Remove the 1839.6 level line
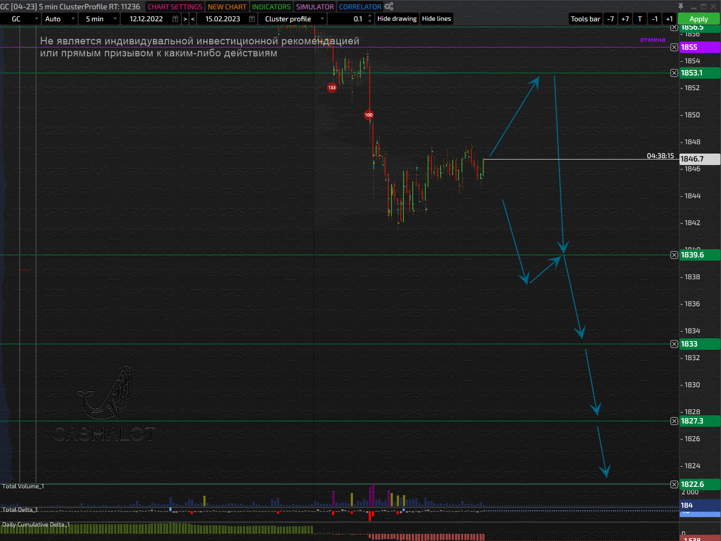 [x=674, y=255]
